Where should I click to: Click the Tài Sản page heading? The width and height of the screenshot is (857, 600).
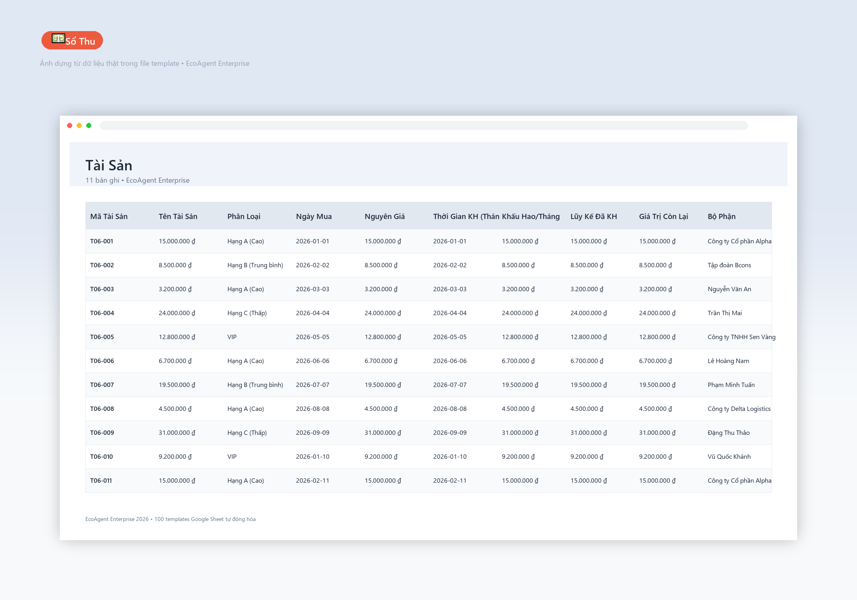coord(109,165)
